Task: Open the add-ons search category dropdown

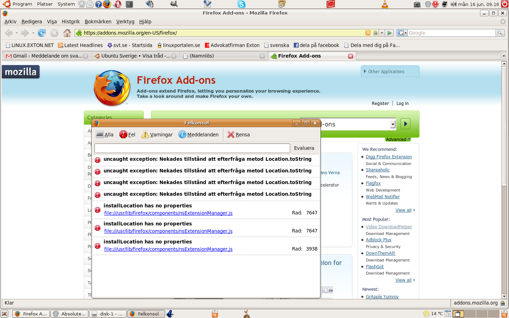Action: pyautogui.click(x=393, y=124)
